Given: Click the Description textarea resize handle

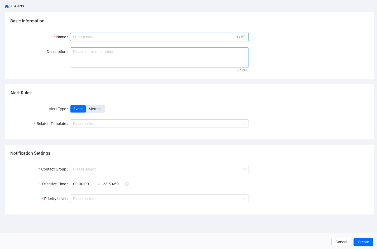Looking at the screenshot, I should pyautogui.click(x=247, y=66).
